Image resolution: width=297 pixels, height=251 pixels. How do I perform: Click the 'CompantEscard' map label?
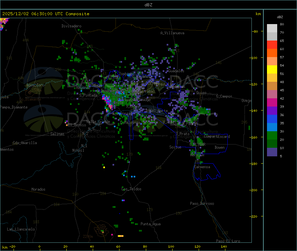pos(217,137)
